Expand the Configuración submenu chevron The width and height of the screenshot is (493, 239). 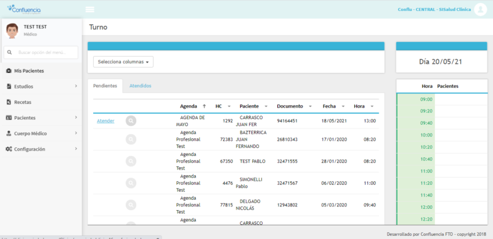[76, 149]
